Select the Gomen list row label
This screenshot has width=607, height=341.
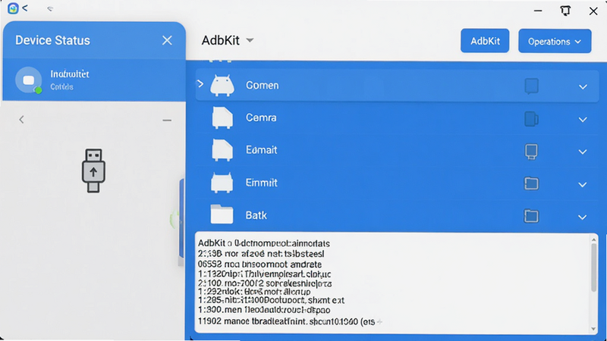click(x=262, y=86)
